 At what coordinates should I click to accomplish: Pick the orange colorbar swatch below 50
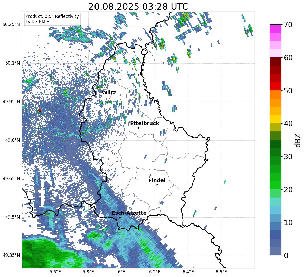275,95
